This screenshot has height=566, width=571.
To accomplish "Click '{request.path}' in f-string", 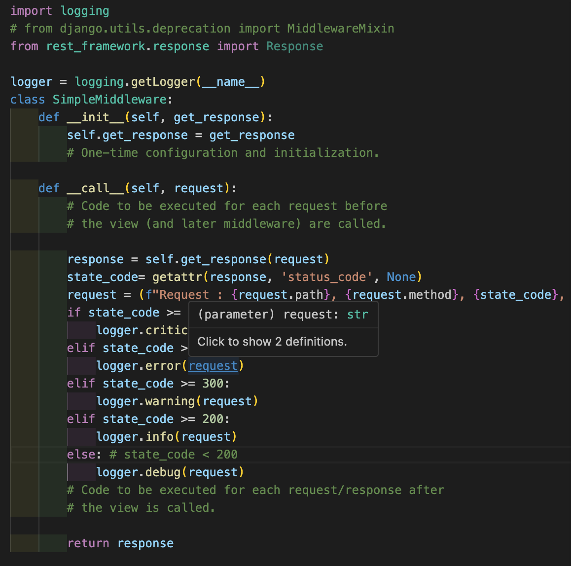I will click(281, 295).
